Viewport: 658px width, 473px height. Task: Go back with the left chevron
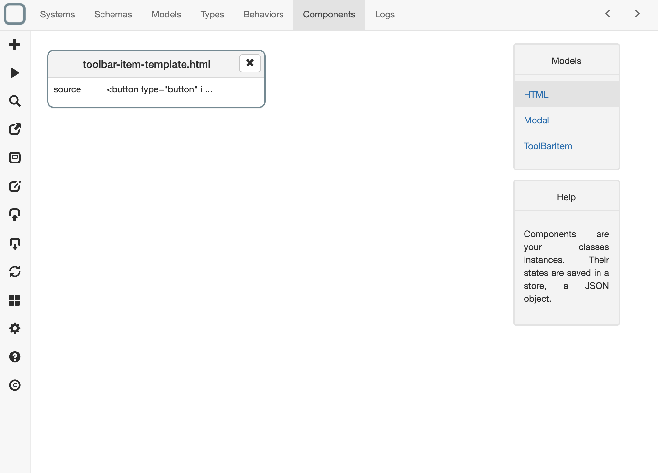pyautogui.click(x=608, y=14)
